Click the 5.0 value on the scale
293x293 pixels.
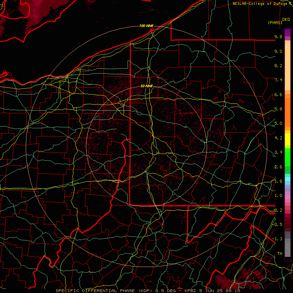(278, 123)
